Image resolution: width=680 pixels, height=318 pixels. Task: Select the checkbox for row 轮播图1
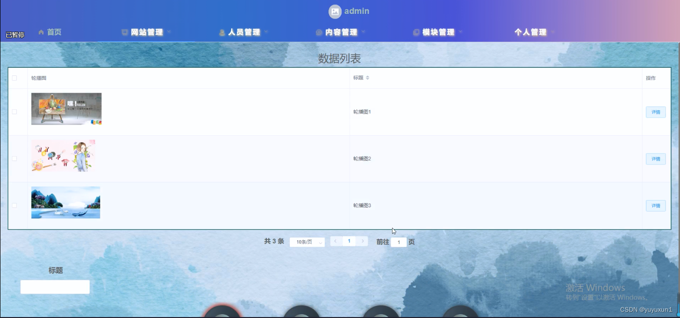(x=14, y=112)
